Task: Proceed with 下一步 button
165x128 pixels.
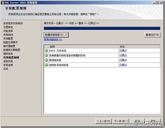Action: [x=121, y=121]
